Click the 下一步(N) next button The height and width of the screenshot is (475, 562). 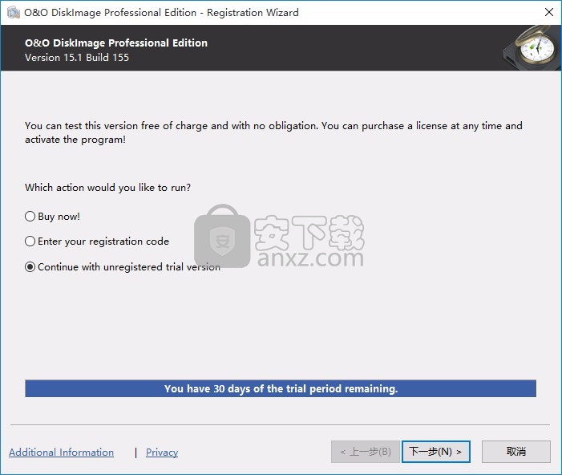(436, 451)
